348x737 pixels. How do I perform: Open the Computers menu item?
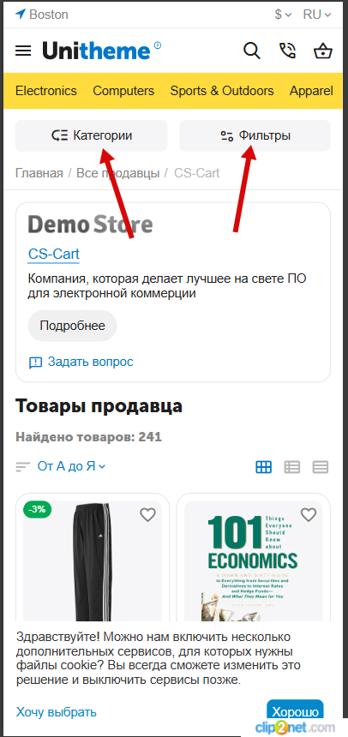[x=123, y=91]
